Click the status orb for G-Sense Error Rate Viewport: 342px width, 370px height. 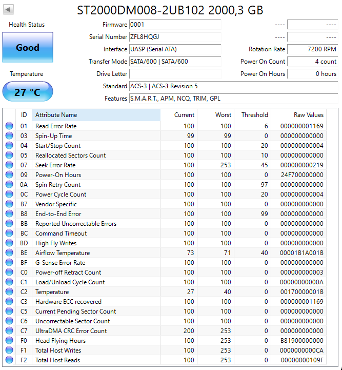click(9, 263)
